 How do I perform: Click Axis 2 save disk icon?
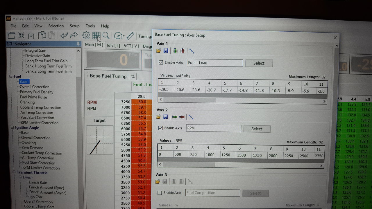[x=165, y=117]
